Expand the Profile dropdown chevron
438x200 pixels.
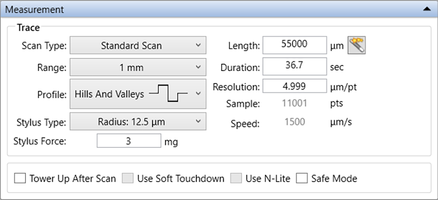tap(198, 94)
